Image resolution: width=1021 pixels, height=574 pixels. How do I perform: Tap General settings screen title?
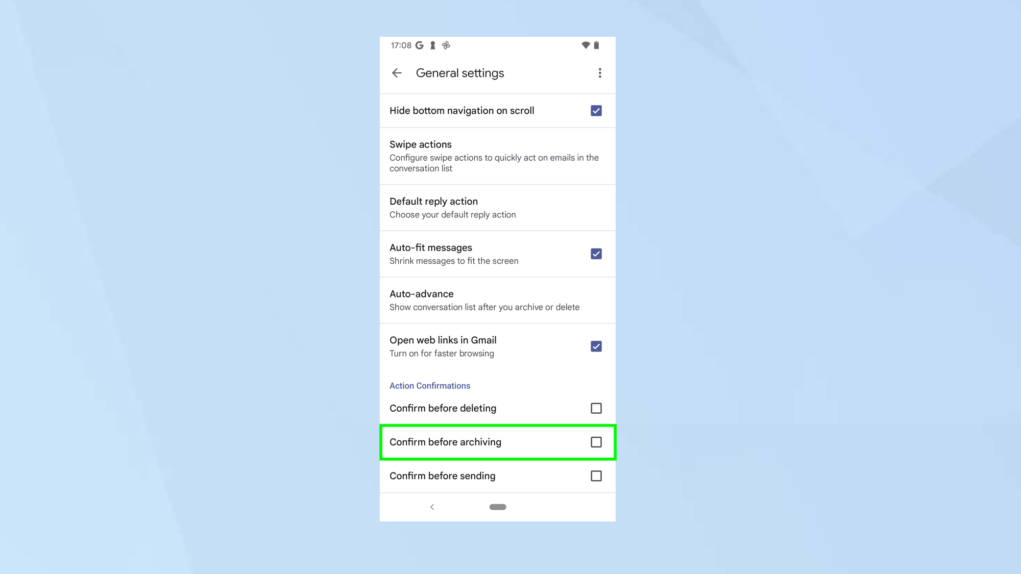tap(459, 73)
